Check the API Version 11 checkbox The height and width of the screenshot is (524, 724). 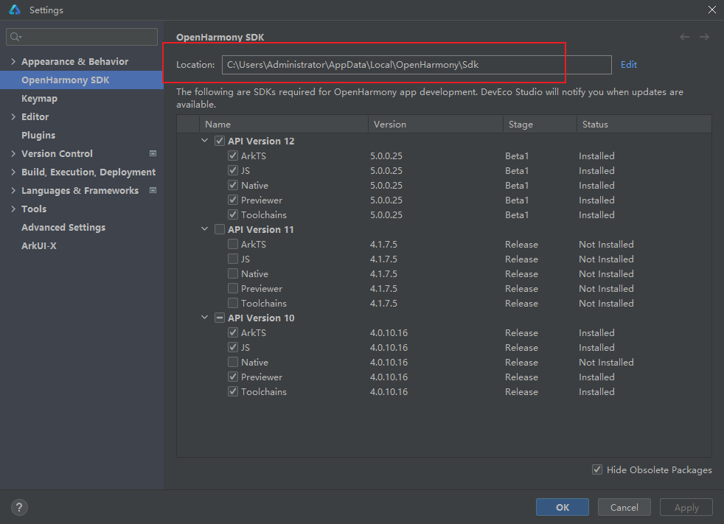[x=220, y=229]
